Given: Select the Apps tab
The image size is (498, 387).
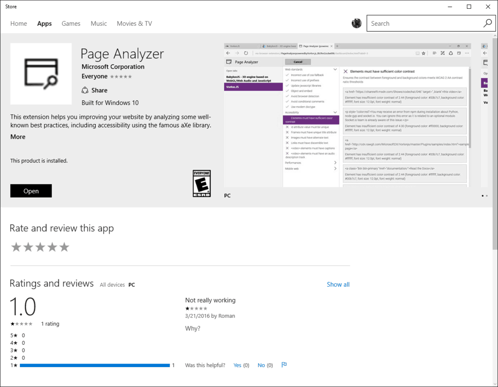Looking at the screenshot, I should tap(44, 23).
